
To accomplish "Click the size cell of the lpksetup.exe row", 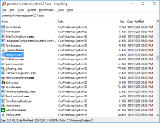I will (x=121, y=69).
